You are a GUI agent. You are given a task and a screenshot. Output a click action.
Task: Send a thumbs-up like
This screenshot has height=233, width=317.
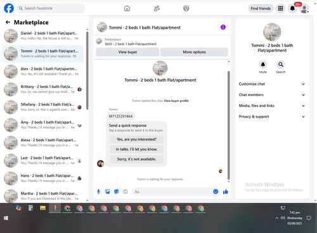226,192
